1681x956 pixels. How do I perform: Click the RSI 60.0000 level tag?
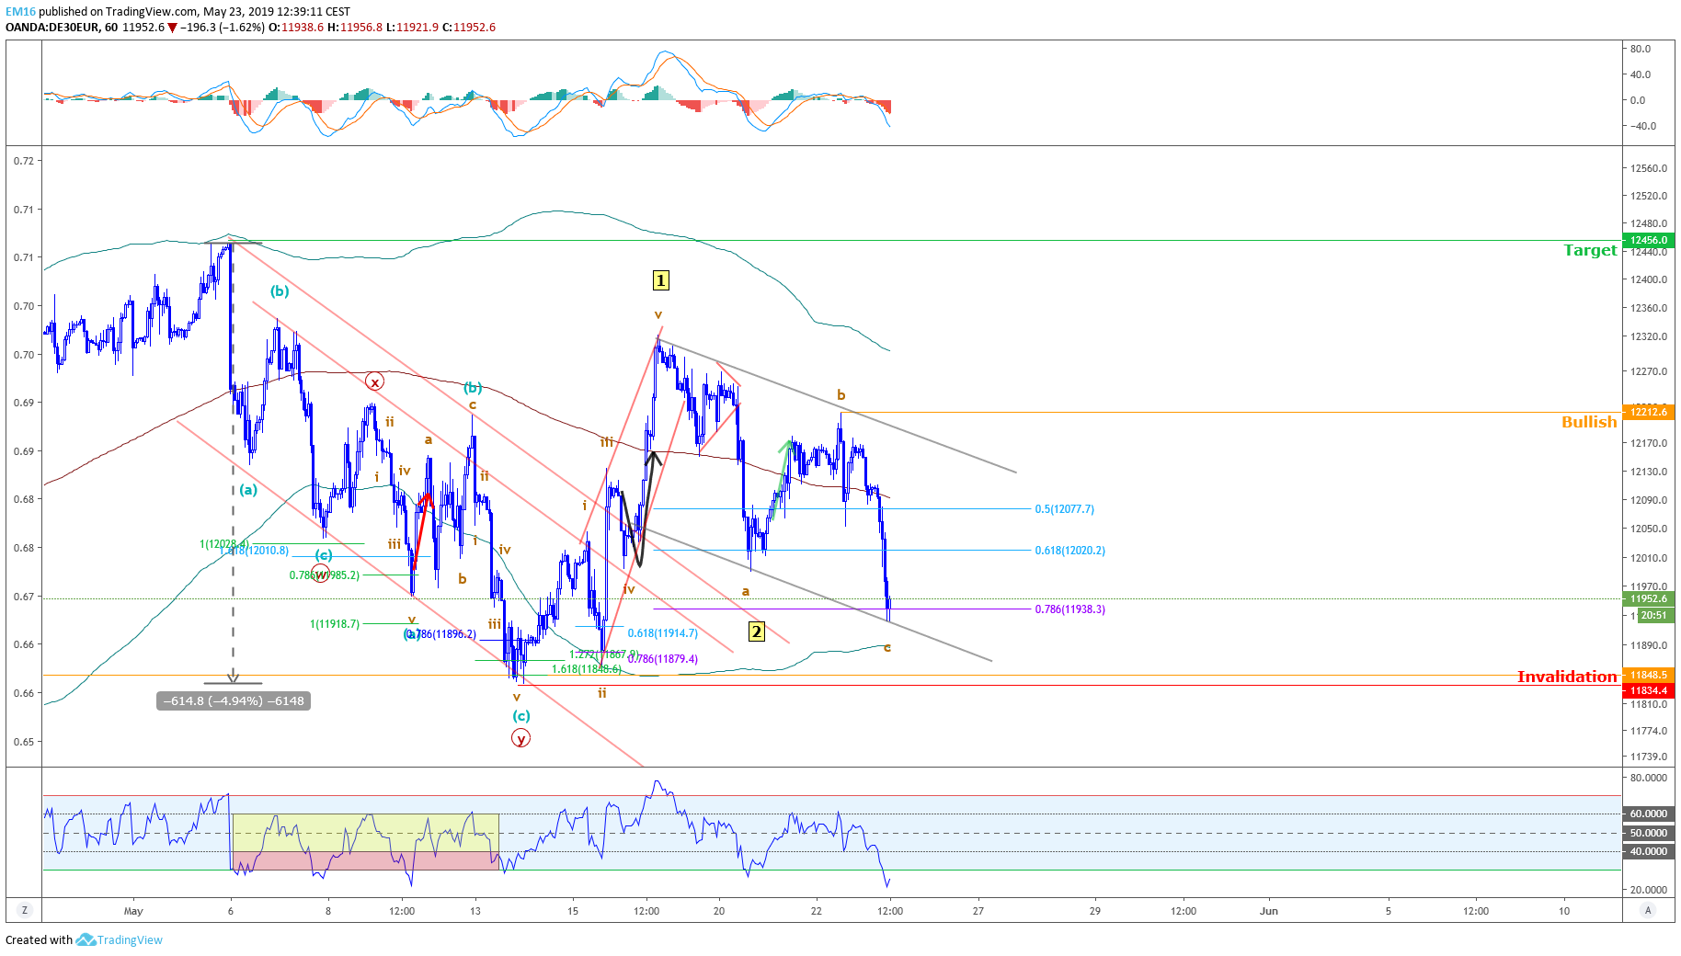click(x=1649, y=814)
